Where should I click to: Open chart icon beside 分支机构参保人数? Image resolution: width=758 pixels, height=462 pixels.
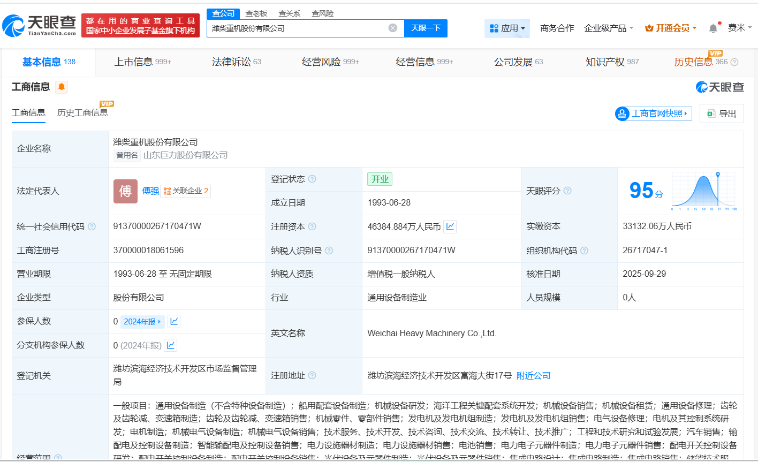tap(170, 345)
